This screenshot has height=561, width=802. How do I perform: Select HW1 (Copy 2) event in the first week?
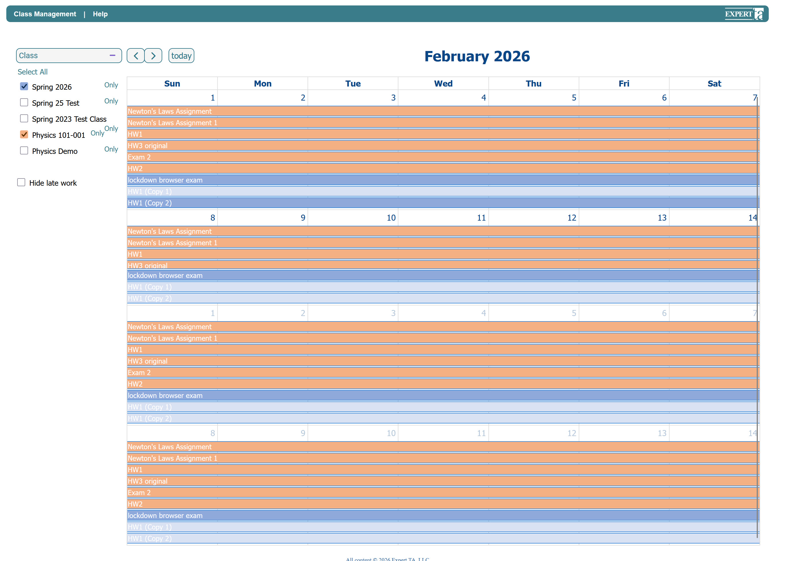tap(150, 203)
